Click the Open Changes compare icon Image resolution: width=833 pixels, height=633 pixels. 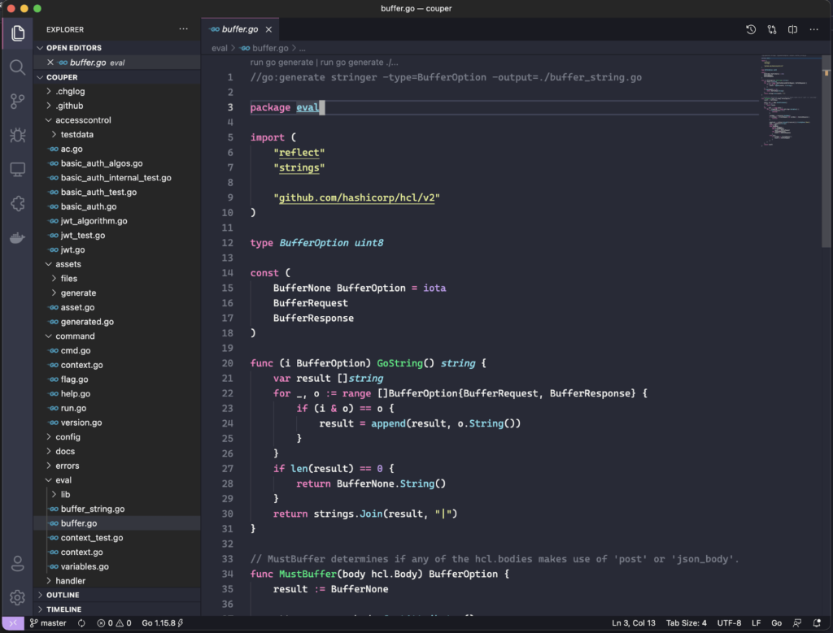[772, 29]
